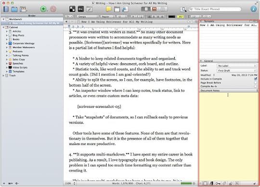
Task: Open the Label No Label dropdown
Action: (x=236, y=66)
